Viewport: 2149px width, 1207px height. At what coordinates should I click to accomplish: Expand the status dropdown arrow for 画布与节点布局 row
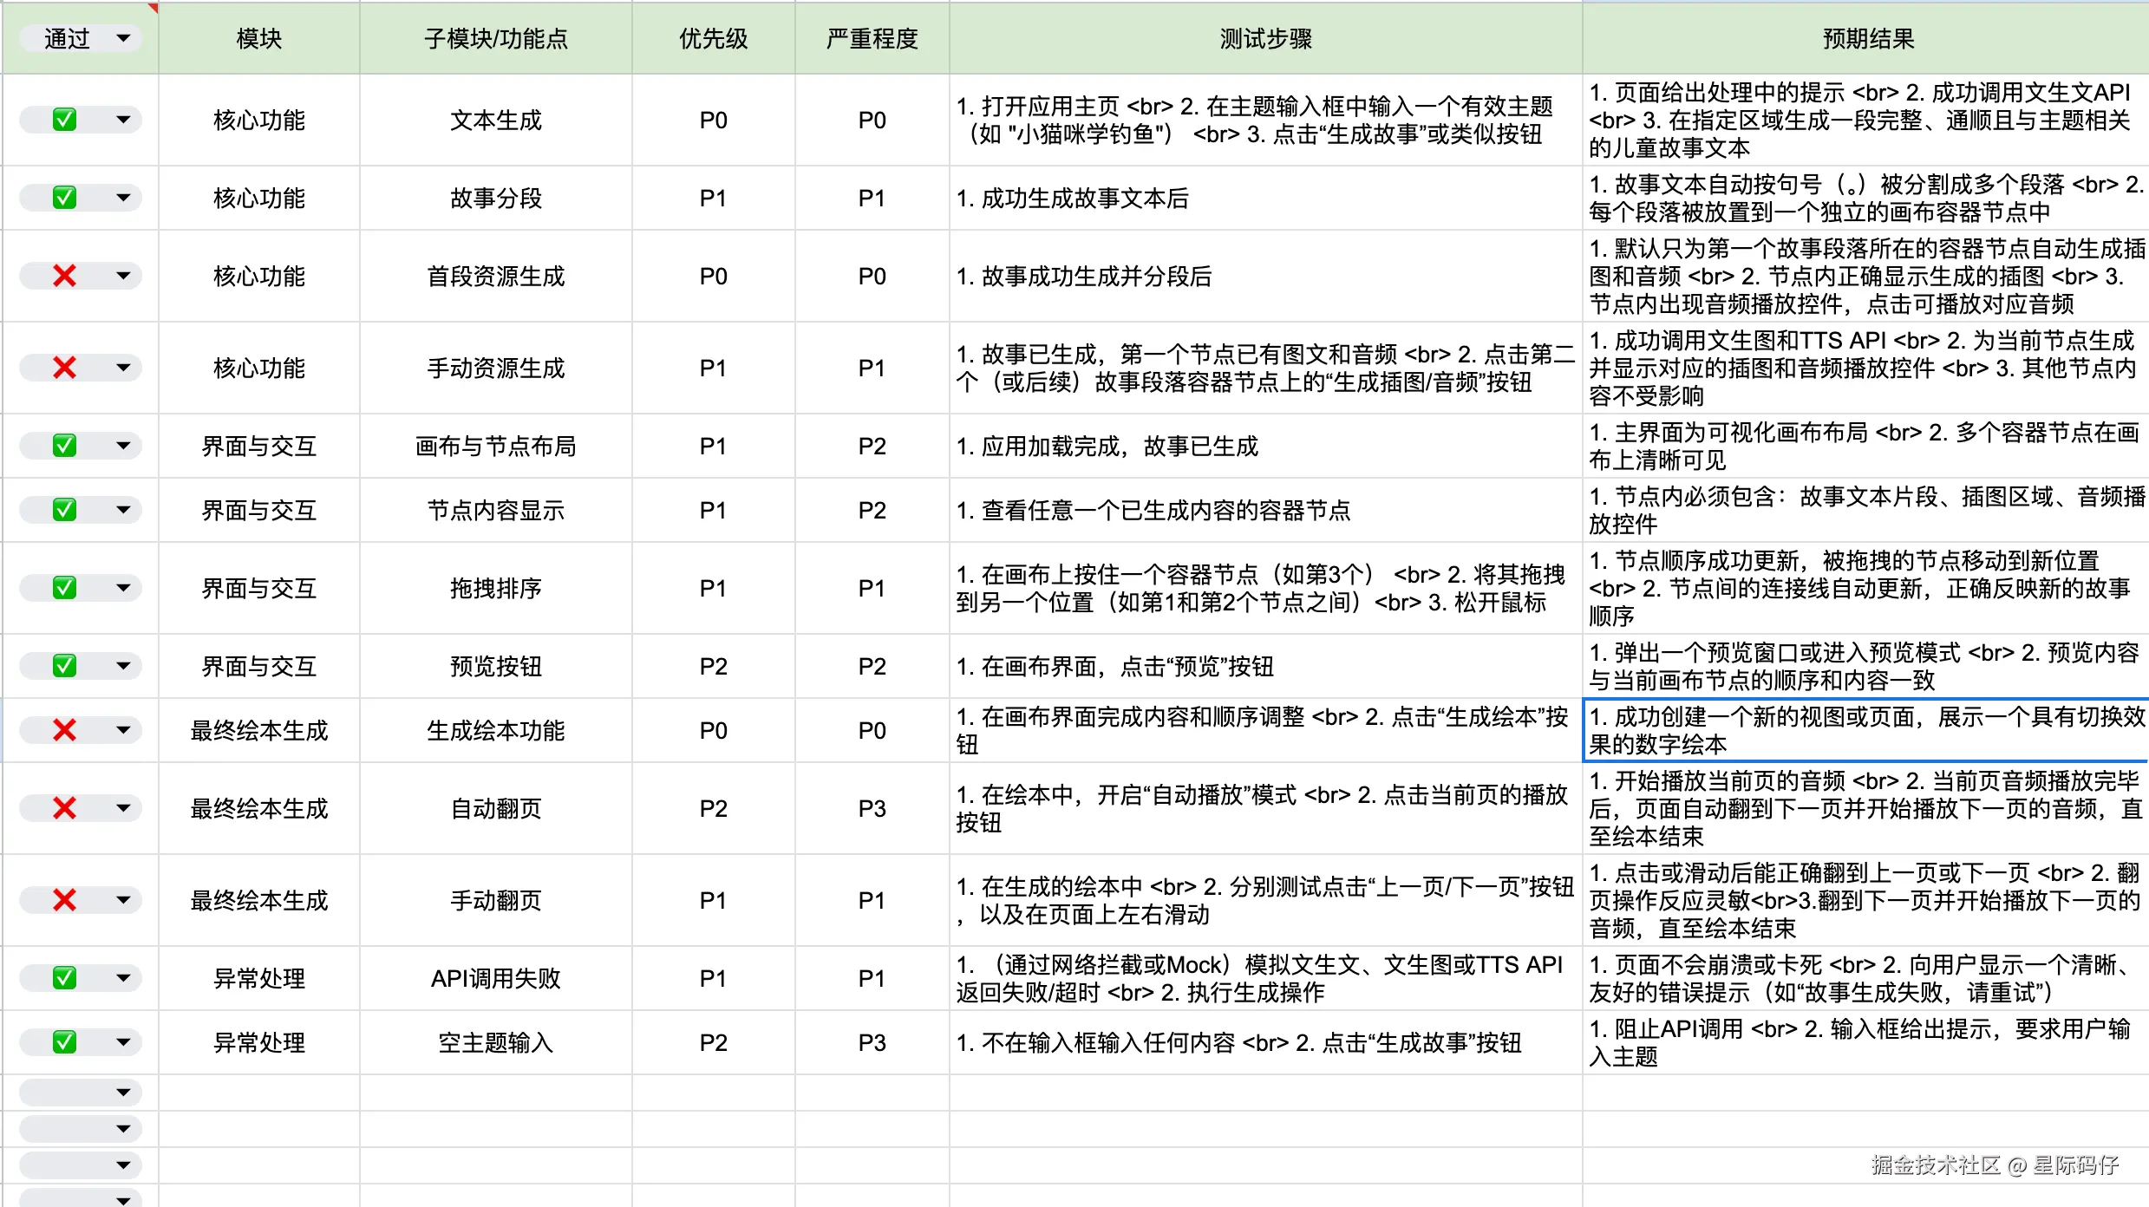(123, 446)
